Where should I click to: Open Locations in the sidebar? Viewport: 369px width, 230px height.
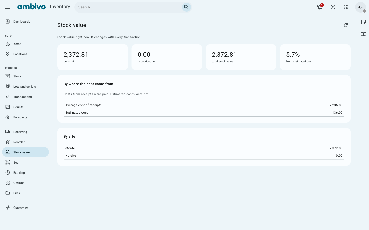[x=25, y=54]
